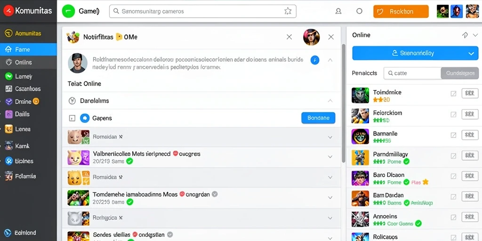Viewport: 482px width, 241px height.
Task: Click the Tomdemehe game thumbnail
Action: point(79,198)
